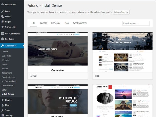Open the Travel Blog demo thumbnail
This screenshot has width=156, height=117.
[122, 101]
